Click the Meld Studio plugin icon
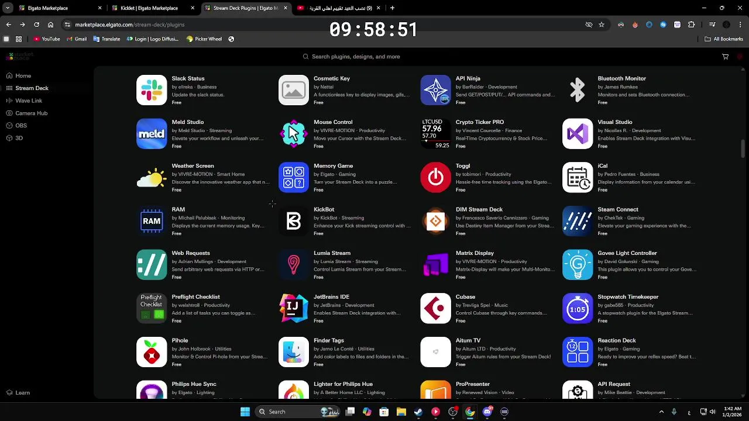Image resolution: width=749 pixels, height=421 pixels. pos(152,134)
